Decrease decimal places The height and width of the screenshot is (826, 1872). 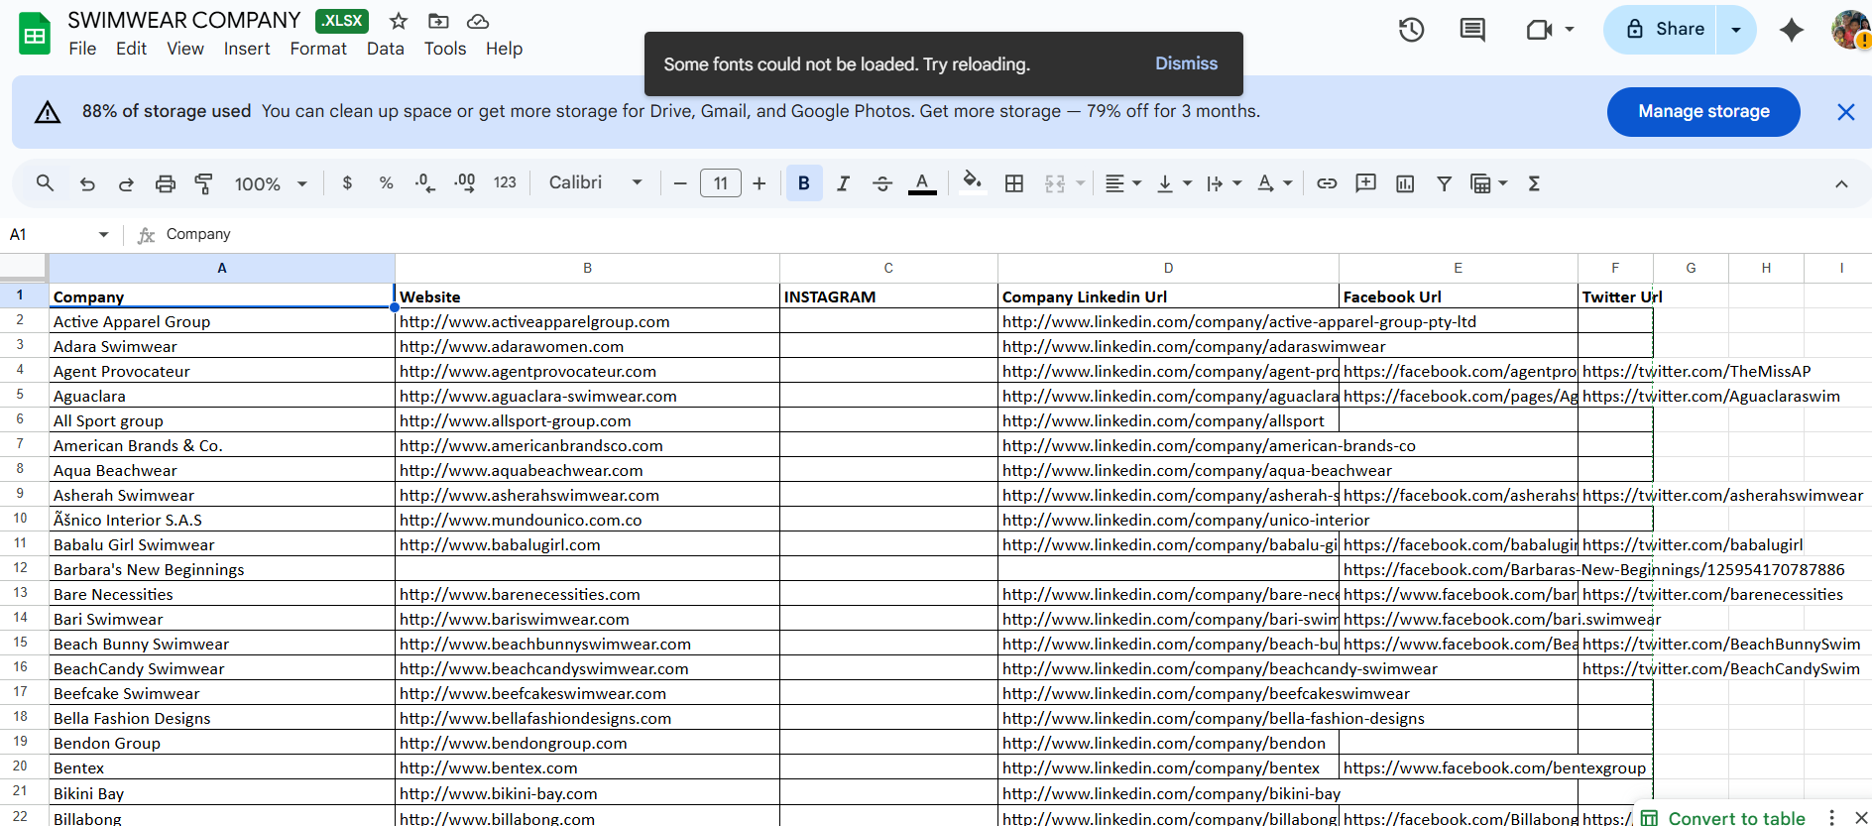pos(424,183)
